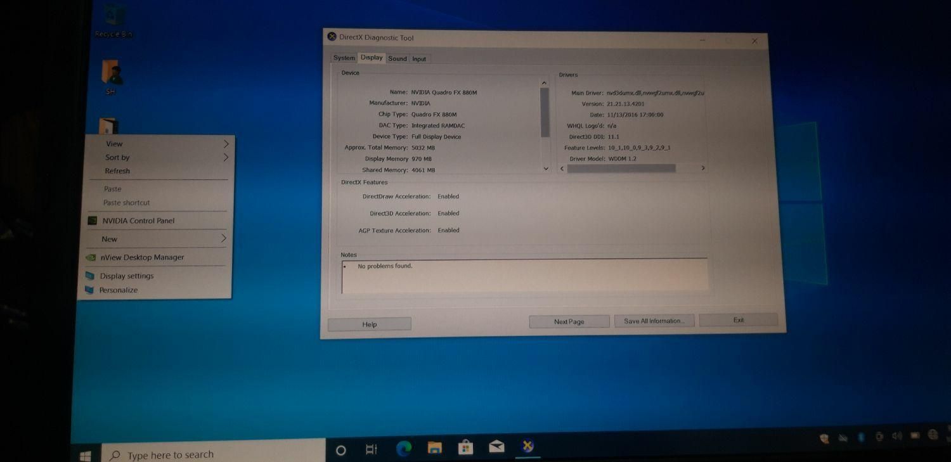This screenshot has width=951, height=462.
Task: Click DirectX icon in dialog title bar
Action: click(332, 37)
